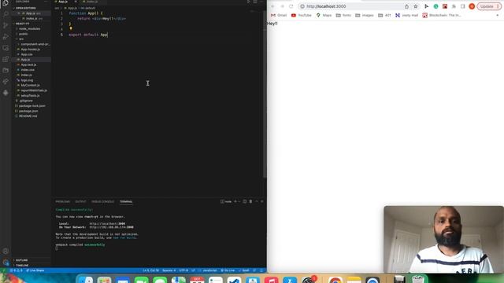Click the bookmark star in Chrome address bar

[415, 6]
